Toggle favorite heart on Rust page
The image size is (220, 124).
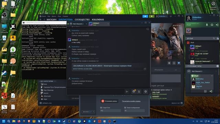tap(179, 63)
